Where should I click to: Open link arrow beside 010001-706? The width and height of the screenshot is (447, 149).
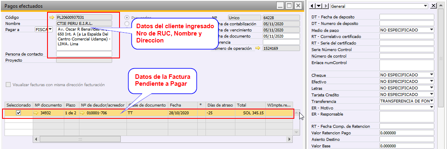pos(82,113)
